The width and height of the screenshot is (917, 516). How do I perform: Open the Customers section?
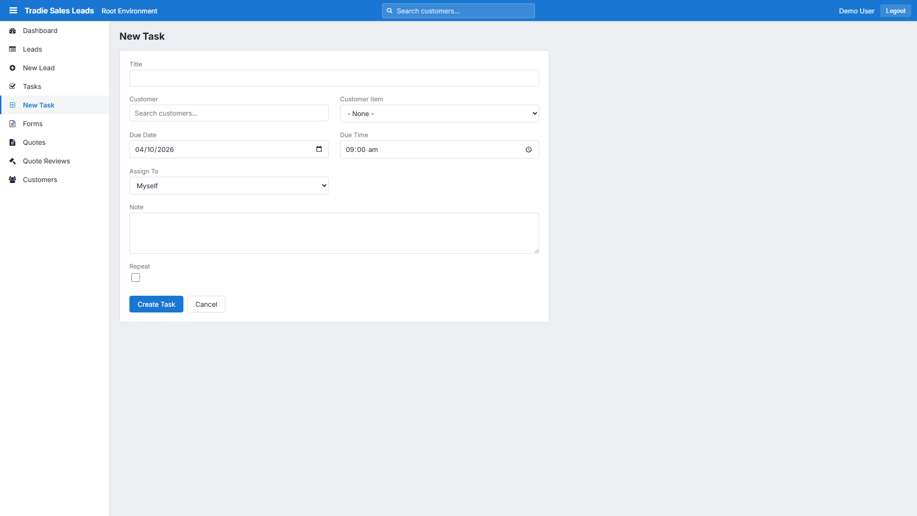(x=54, y=180)
